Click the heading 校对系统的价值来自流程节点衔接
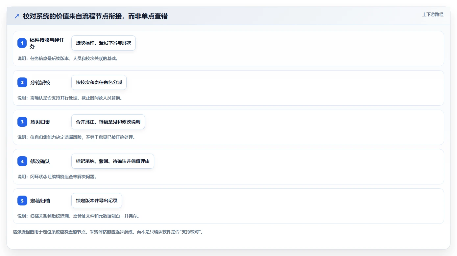 pos(95,16)
